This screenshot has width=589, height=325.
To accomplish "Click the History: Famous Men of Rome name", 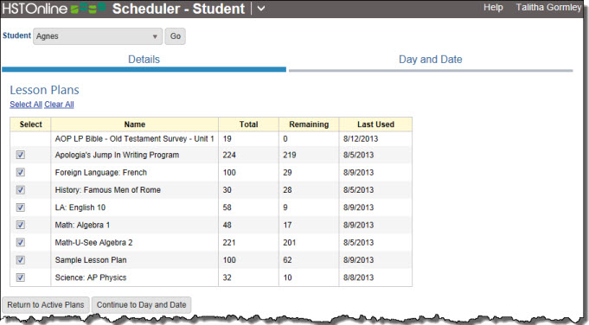I will click(x=107, y=190).
